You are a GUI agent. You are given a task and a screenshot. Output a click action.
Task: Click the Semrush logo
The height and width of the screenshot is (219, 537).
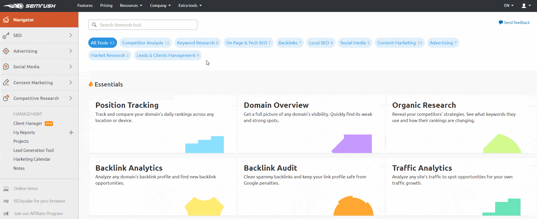pos(29,6)
